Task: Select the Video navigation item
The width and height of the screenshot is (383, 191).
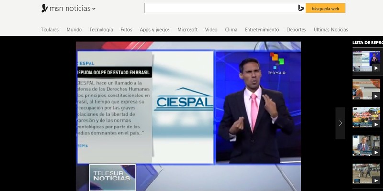Action: (211, 29)
